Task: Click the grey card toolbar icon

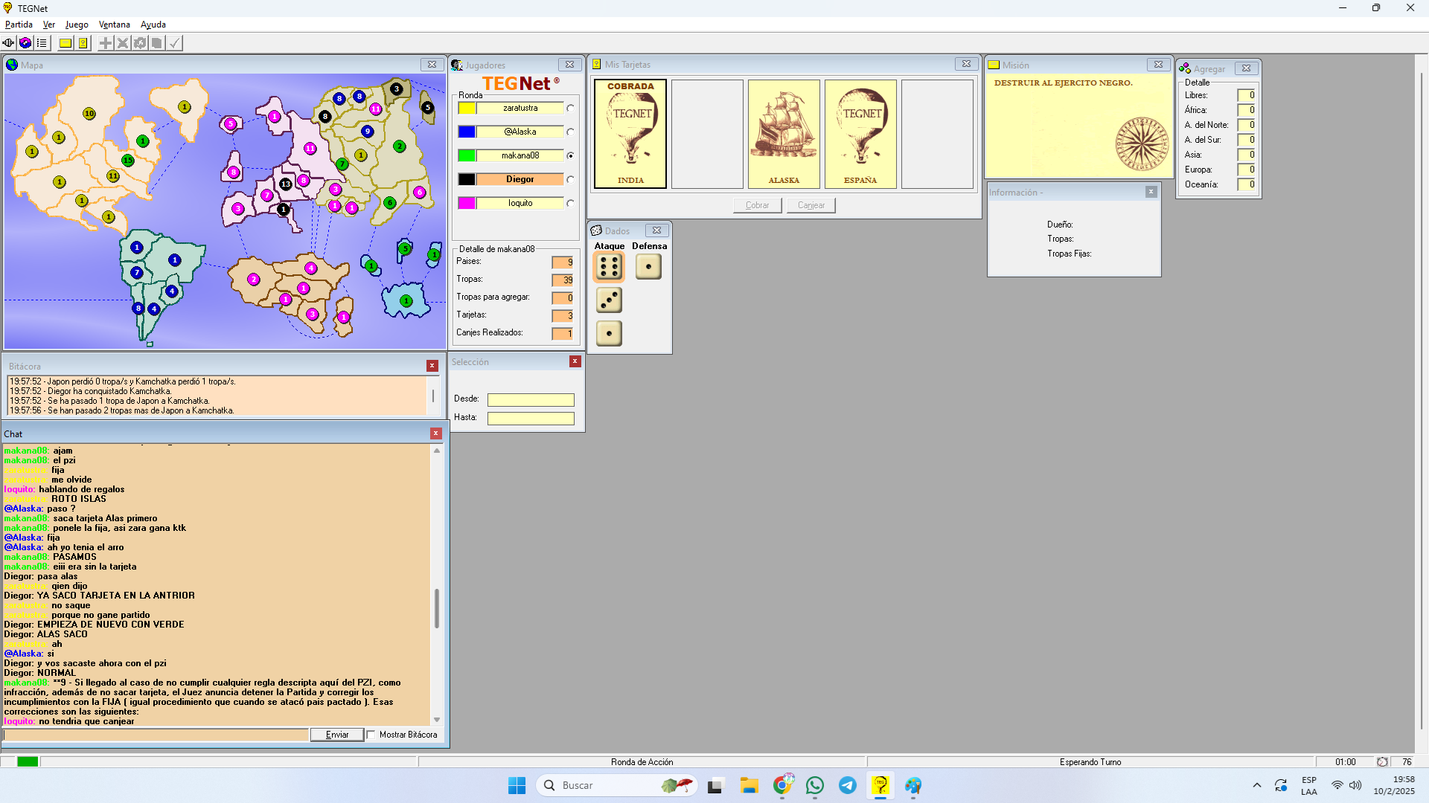Action: click(157, 43)
